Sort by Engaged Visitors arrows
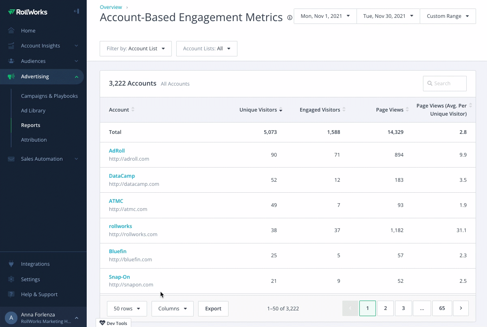 point(344,110)
